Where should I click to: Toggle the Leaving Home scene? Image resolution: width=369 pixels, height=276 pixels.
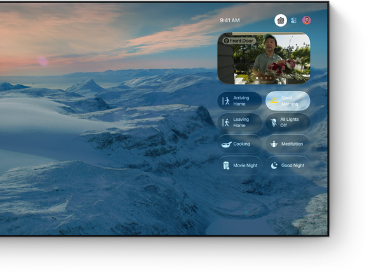(x=239, y=122)
